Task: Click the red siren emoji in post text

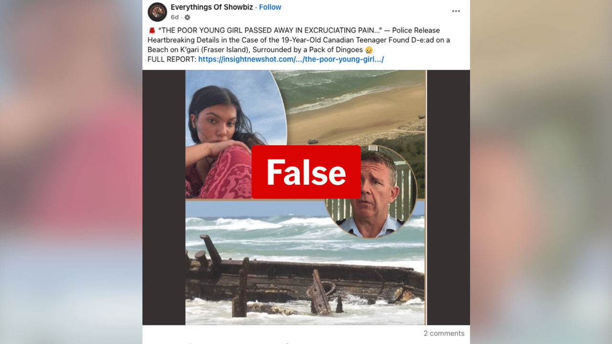Action: point(152,31)
